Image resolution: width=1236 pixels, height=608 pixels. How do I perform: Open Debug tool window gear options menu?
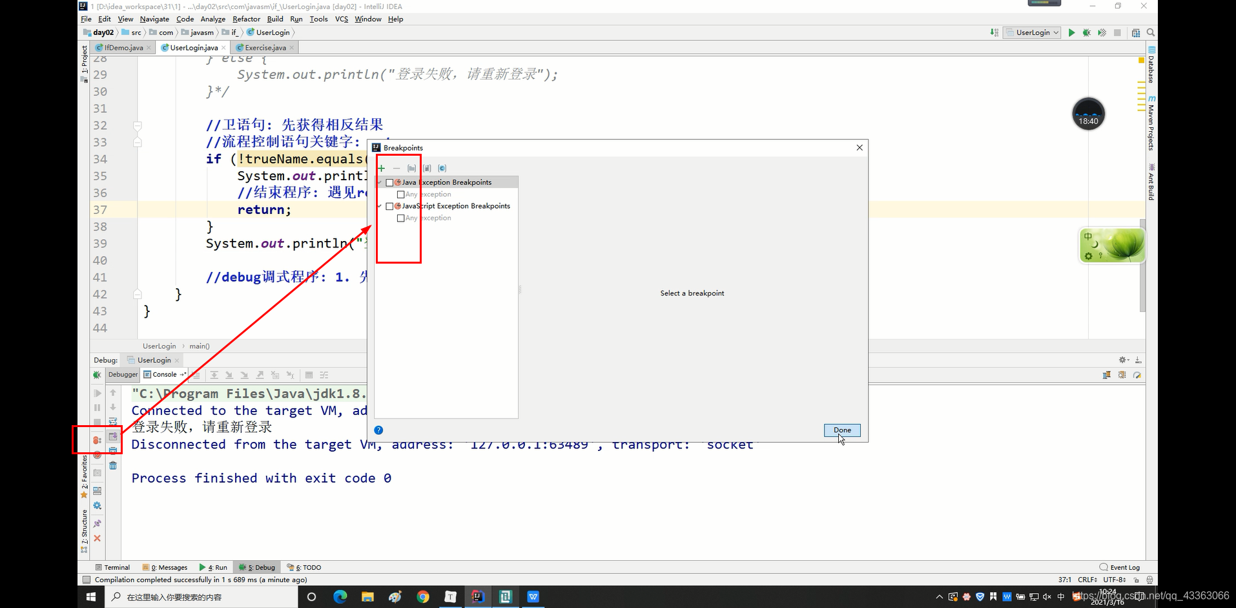coord(1124,360)
